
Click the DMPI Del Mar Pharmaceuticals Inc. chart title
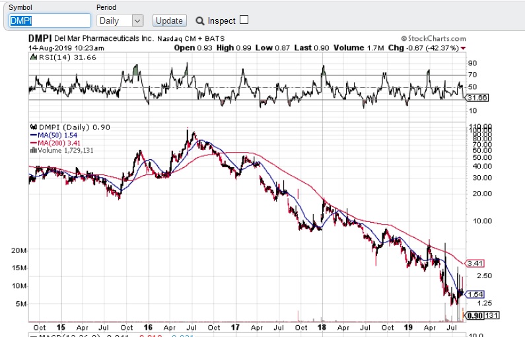(x=90, y=38)
